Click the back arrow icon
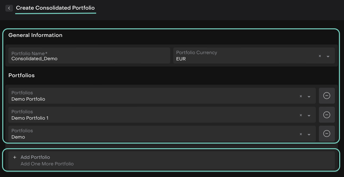The image size is (344, 177). point(9,8)
